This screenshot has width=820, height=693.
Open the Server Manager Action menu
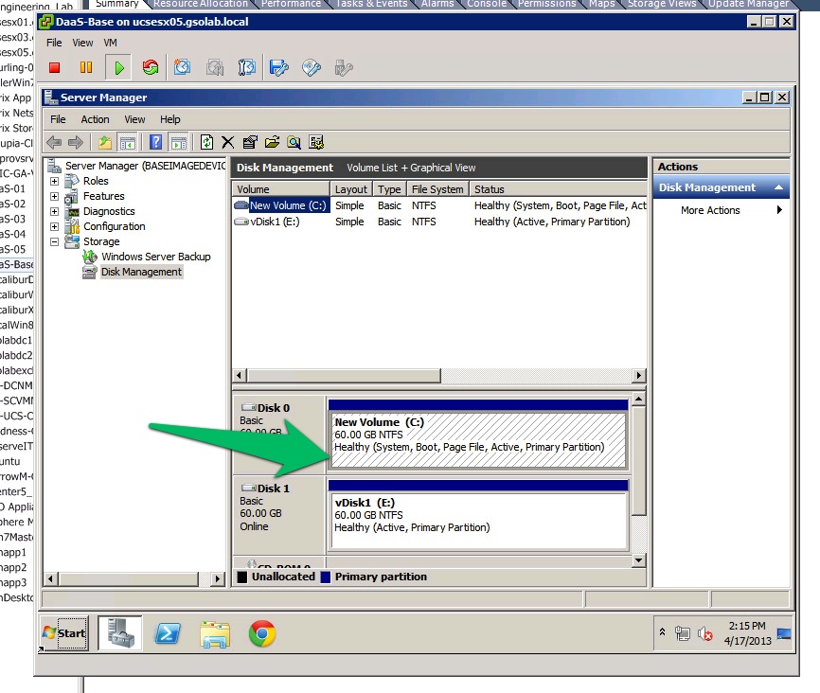pos(96,119)
